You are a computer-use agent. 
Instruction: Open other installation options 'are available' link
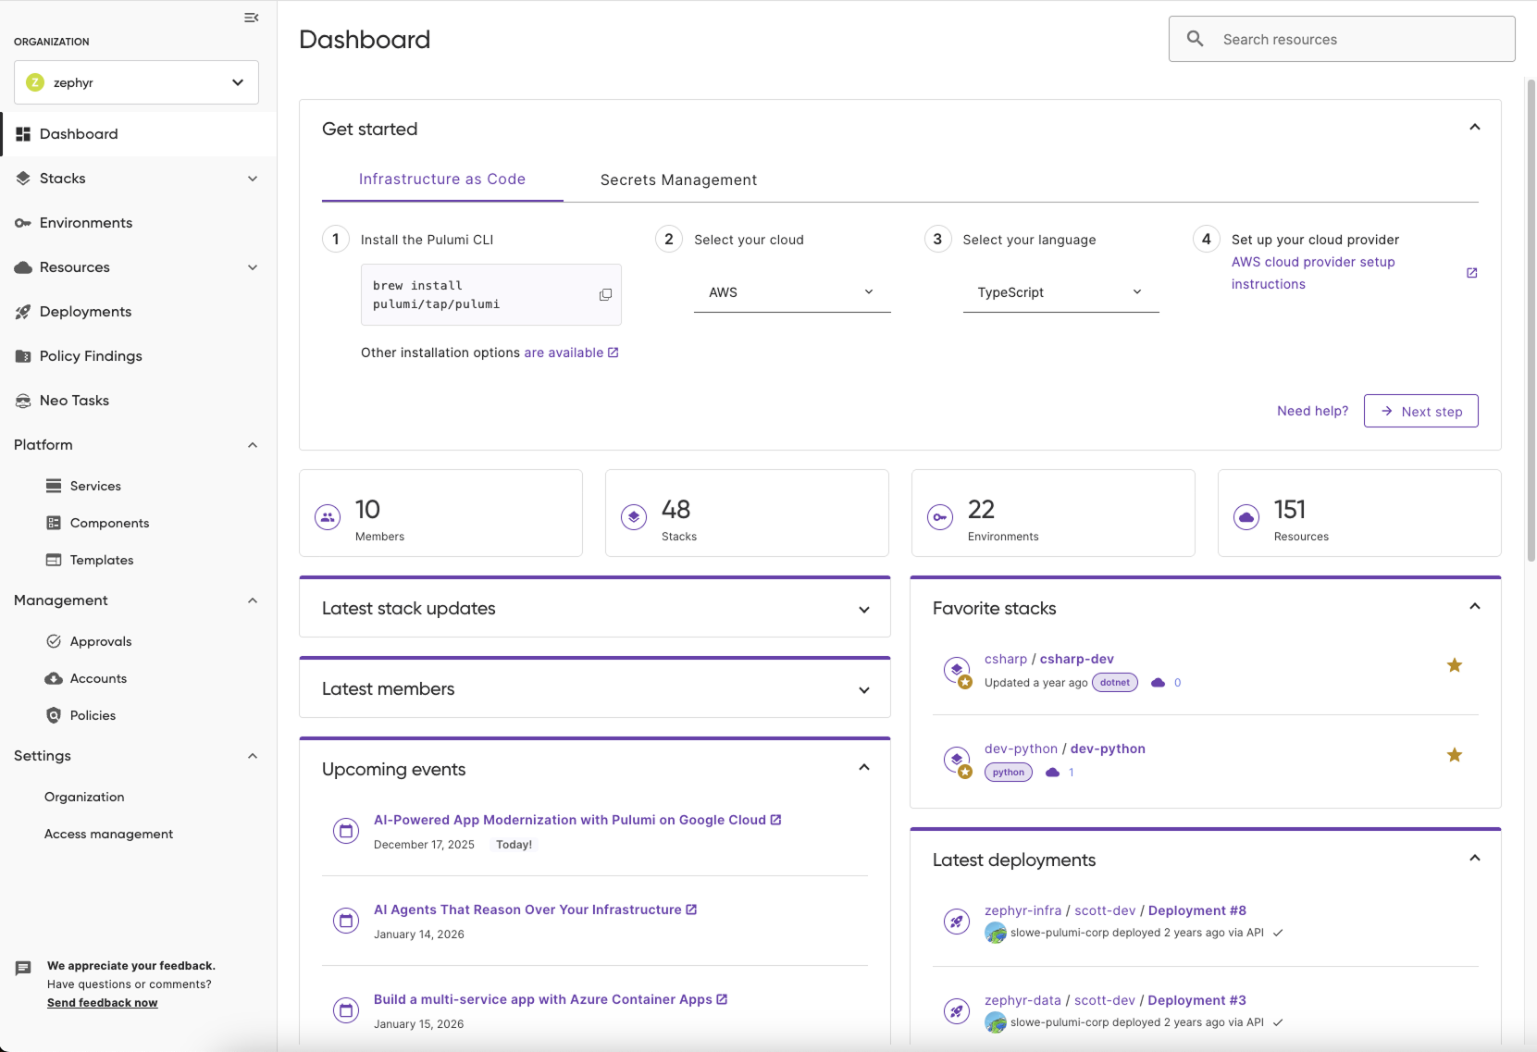click(571, 353)
